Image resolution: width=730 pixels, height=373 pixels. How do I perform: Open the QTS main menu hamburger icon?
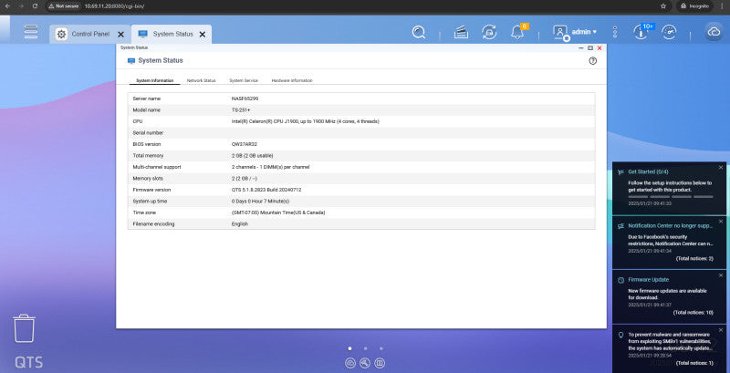(31, 32)
